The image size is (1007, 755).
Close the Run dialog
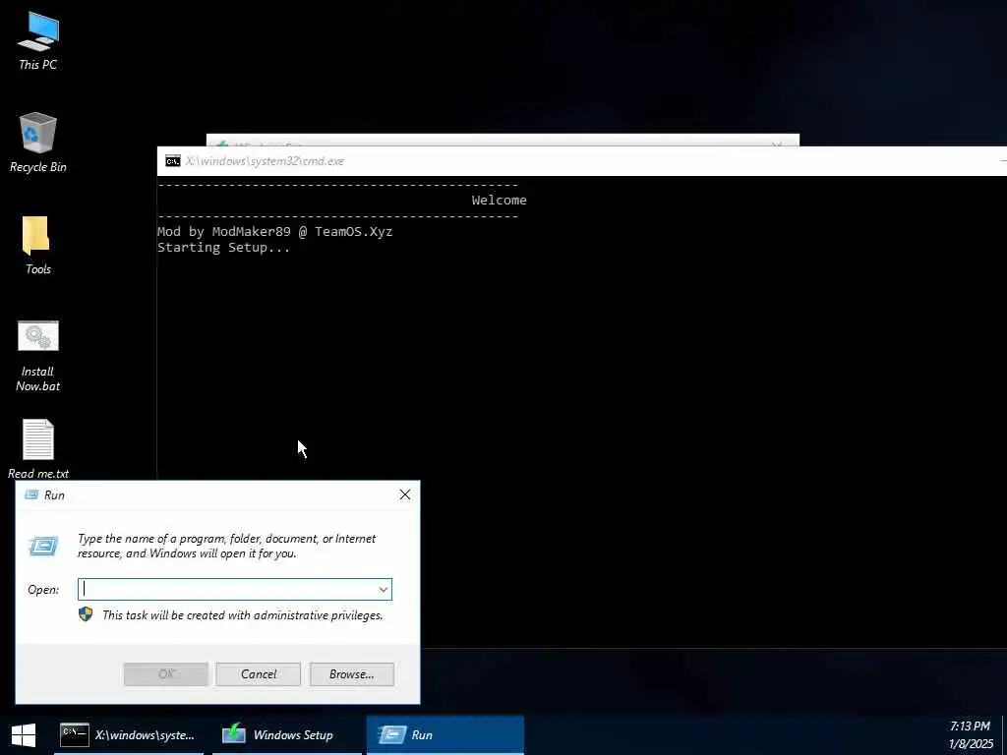(x=405, y=494)
